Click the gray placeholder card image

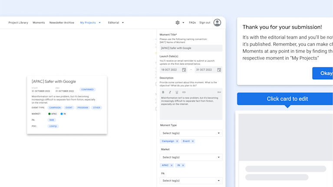286,138
